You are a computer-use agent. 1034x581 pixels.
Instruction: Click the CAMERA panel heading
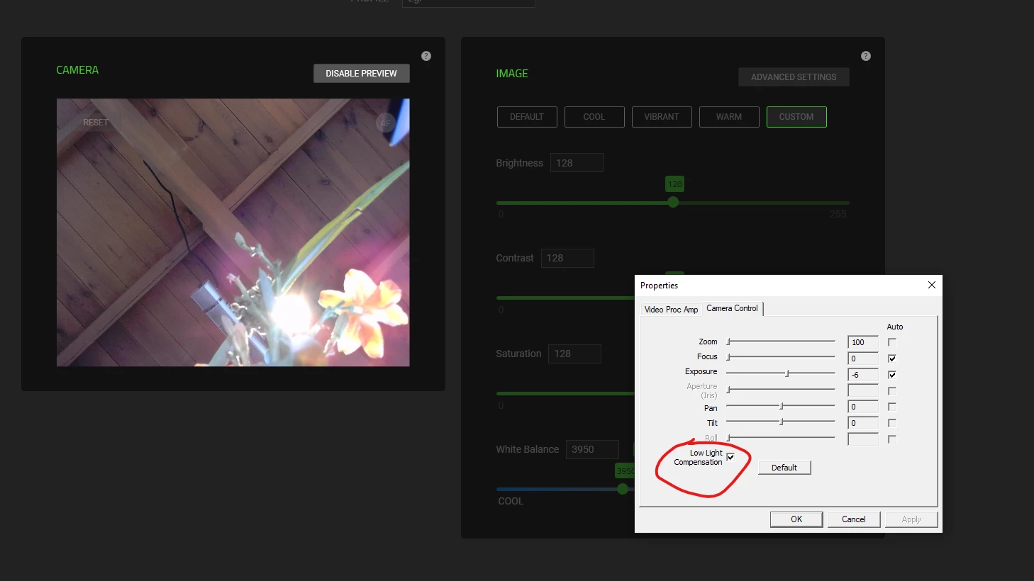(77, 70)
